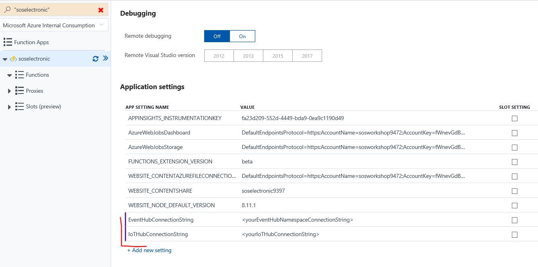Click AzureWebJobsDashboard setting name
The width and height of the screenshot is (538, 267).
pos(159,132)
